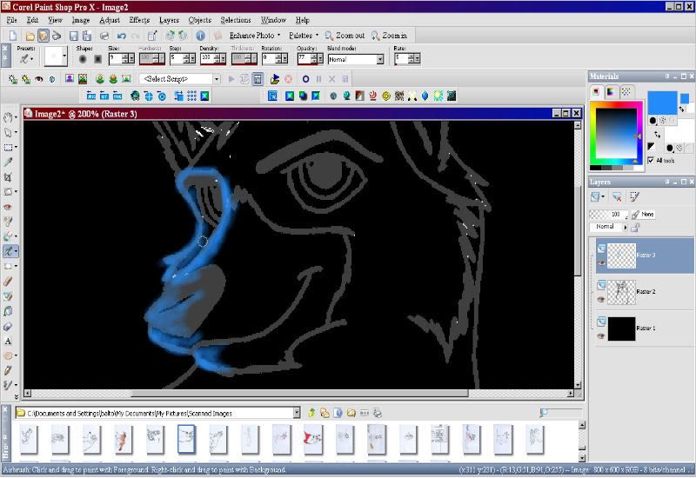Toggle visibility of Raster 1 layer
The height and width of the screenshot is (478, 696).
click(601, 335)
